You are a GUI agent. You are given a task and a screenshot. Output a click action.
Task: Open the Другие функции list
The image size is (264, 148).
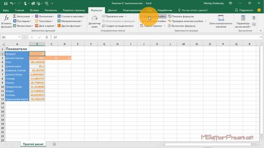pos(70,26)
